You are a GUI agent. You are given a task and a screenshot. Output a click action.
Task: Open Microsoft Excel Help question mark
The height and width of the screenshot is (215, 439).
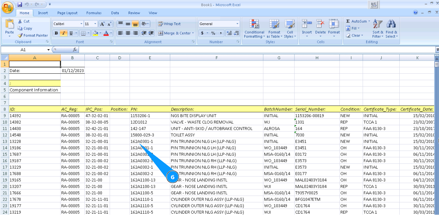pos(416,13)
